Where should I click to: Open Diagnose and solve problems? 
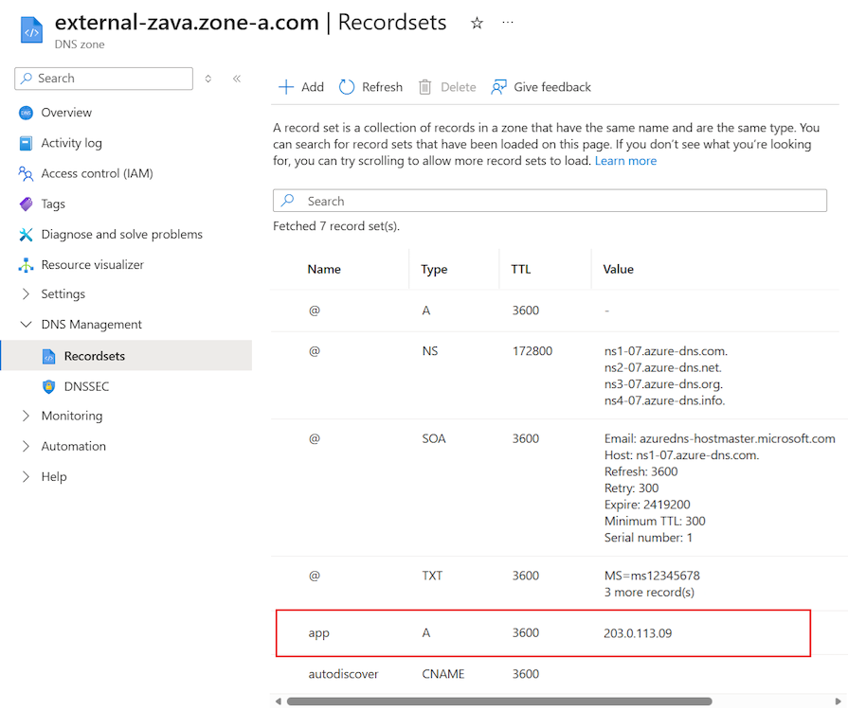coord(121,235)
